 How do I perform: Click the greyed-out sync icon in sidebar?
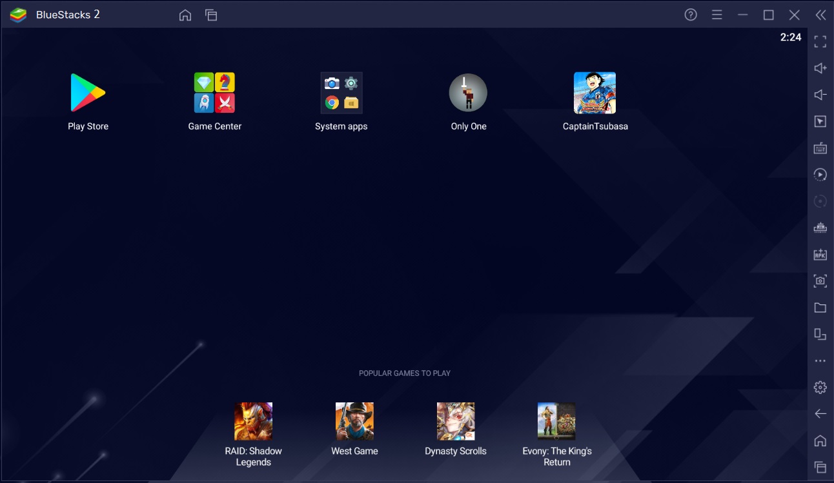pos(820,201)
